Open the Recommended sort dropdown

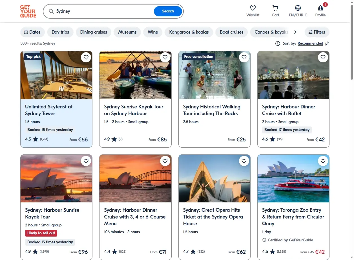310,43
